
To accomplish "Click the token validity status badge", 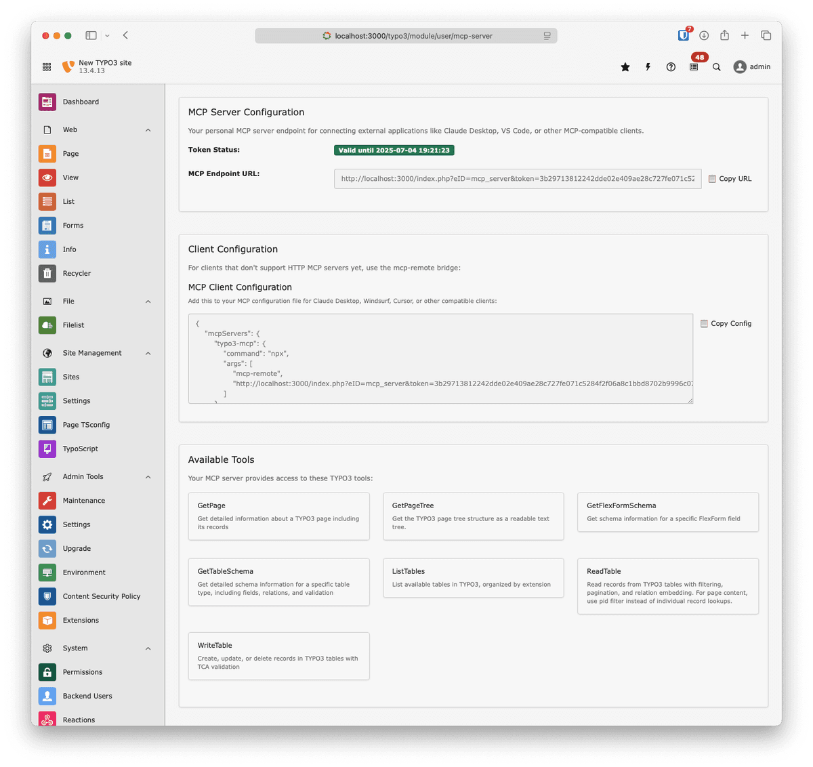I will [394, 150].
